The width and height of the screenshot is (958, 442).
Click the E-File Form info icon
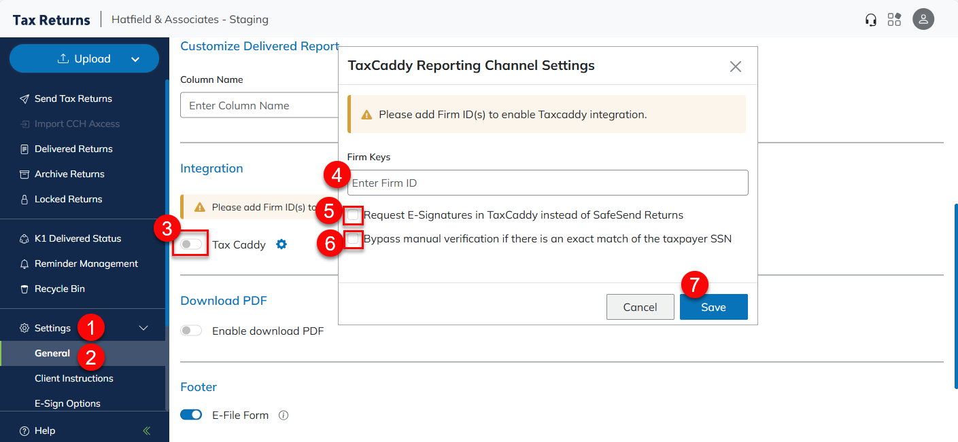[x=284, y=415]
